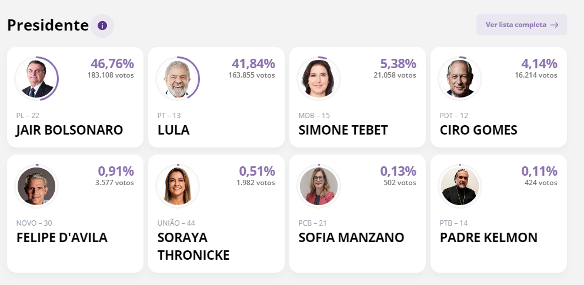
Task: Select the SORAYA THRONICKE name
Action: [193, 246]
